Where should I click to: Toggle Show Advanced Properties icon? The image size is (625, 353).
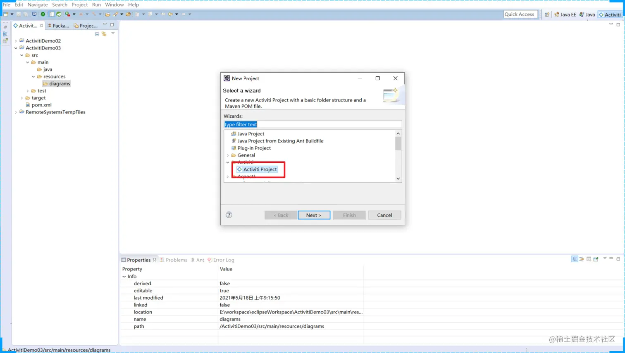582,259
